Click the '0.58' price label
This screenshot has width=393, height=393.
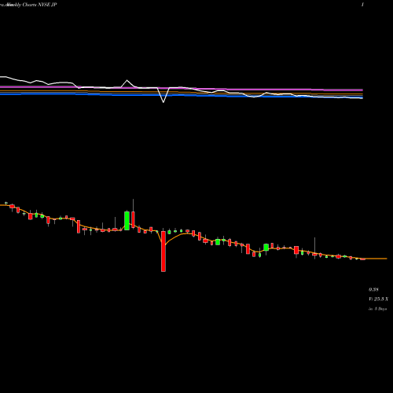[373, 289]
